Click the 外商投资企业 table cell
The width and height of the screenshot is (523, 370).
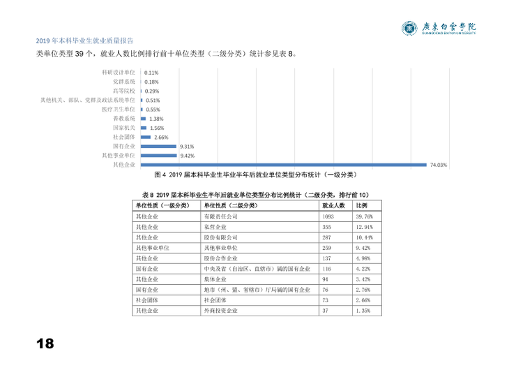point(220,311)
